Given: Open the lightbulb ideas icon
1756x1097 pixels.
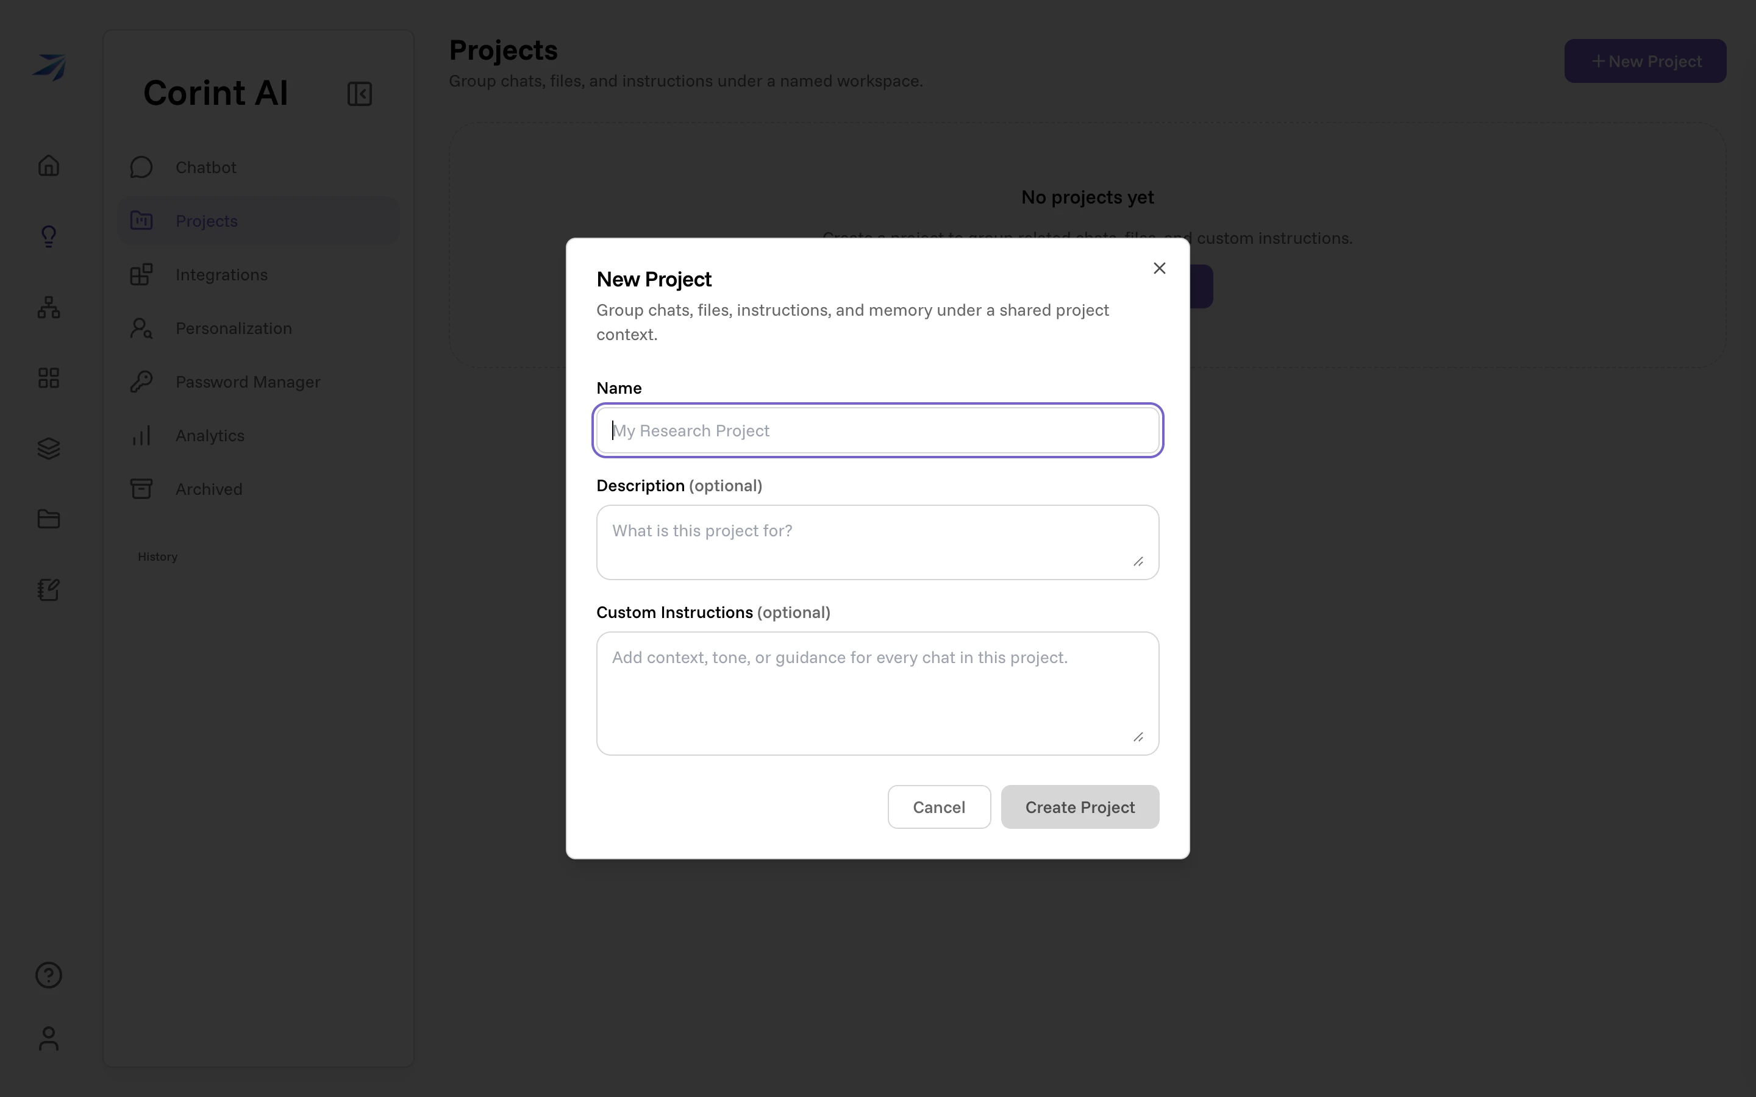Looking at the screenshot, I should (x=49, y=236).
